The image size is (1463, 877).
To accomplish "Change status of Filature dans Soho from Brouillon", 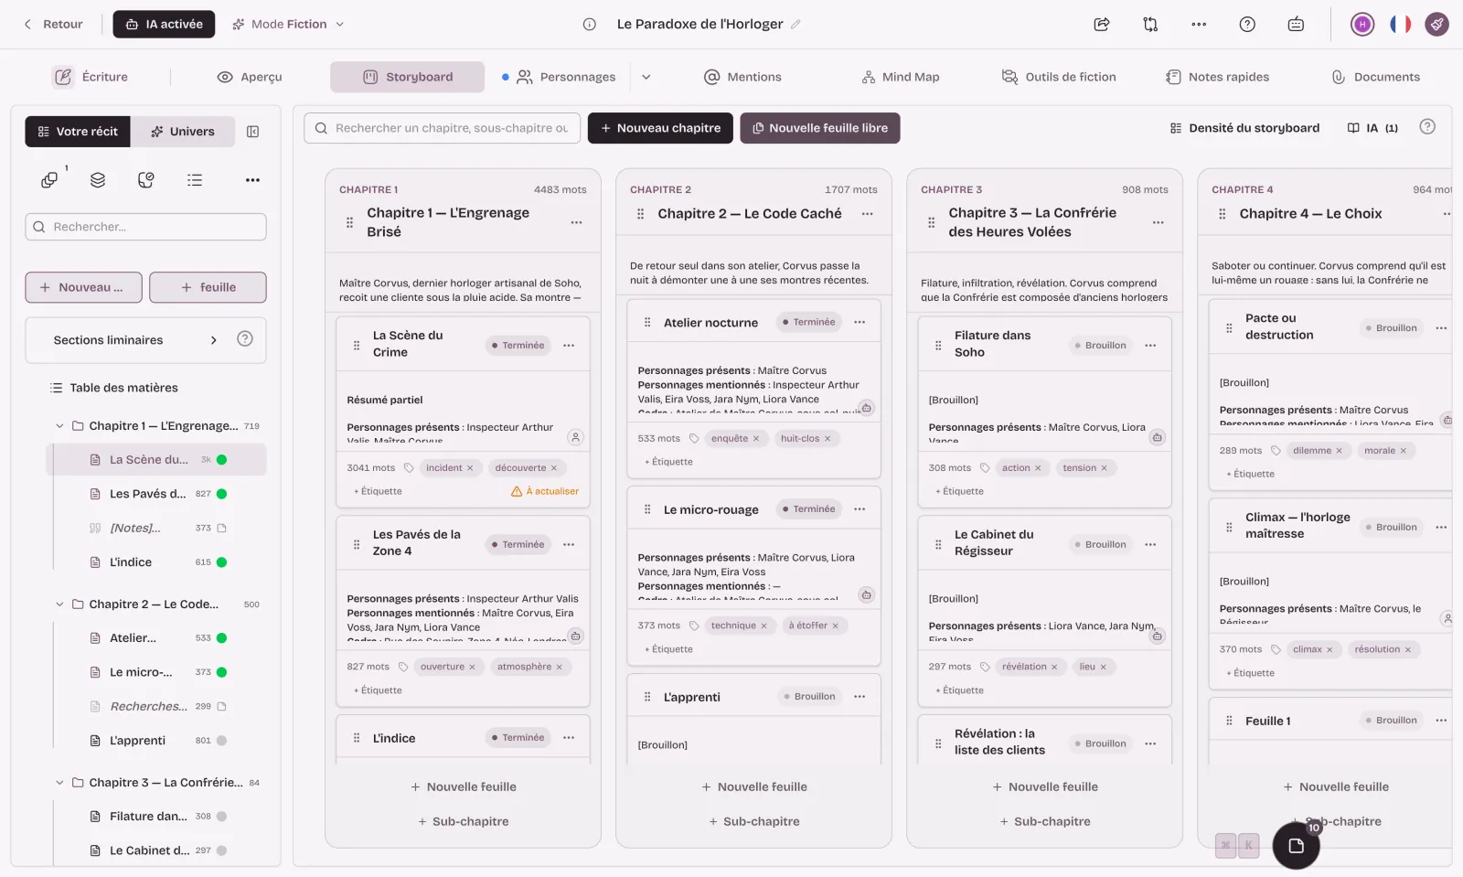I will tap(1100, 346).
